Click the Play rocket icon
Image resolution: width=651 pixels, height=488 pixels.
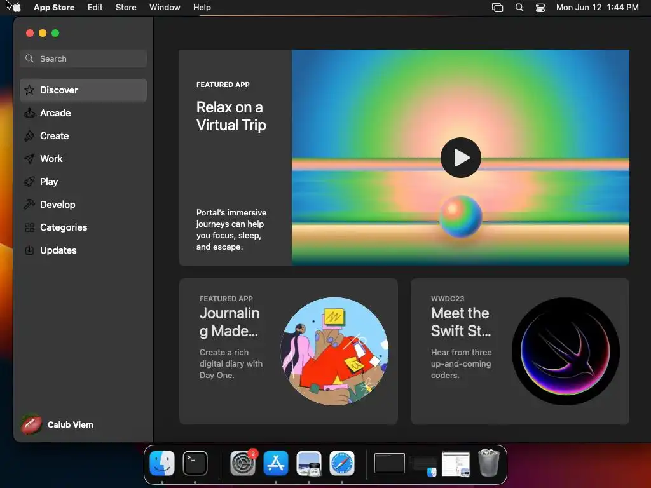[x=29, y=181]
